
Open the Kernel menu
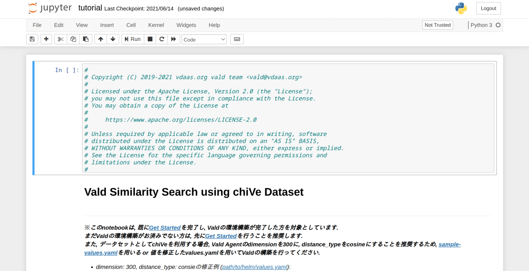pyautogui.click(x=156, y=25)
